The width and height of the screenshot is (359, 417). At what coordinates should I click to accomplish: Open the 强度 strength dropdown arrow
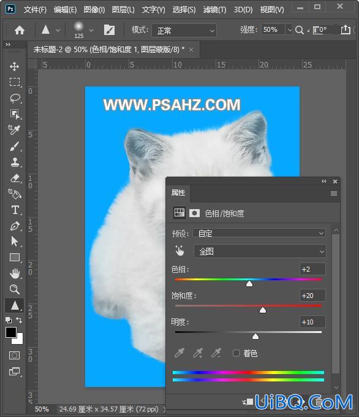[x=289, y=30]
